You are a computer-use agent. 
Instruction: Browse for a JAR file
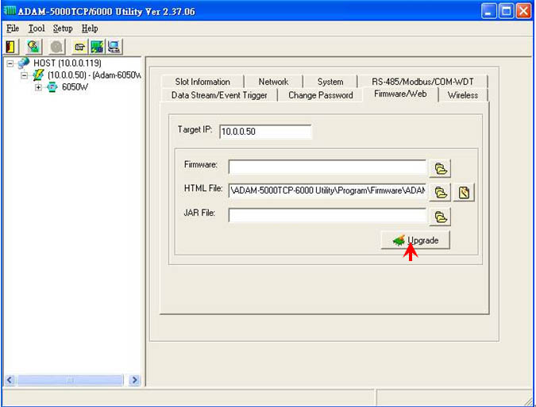[x=440, y=217]
